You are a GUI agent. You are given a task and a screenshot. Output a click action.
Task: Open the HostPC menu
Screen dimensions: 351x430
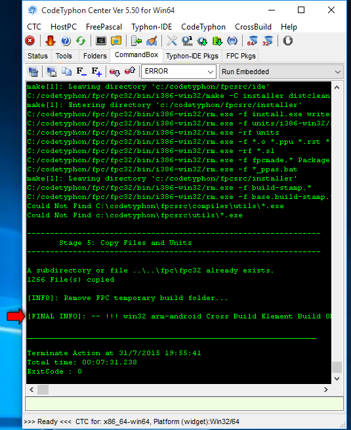pyautogui.click(x=64, y=27)
